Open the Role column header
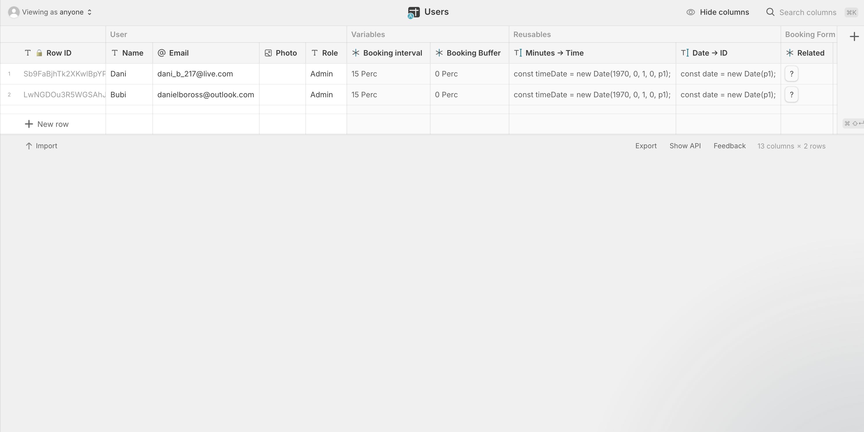Screen dimensions: 864x432 click(326, 53)
